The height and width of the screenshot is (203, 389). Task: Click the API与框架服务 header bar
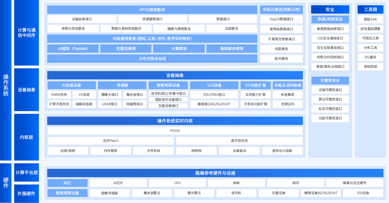coord(152,10)
